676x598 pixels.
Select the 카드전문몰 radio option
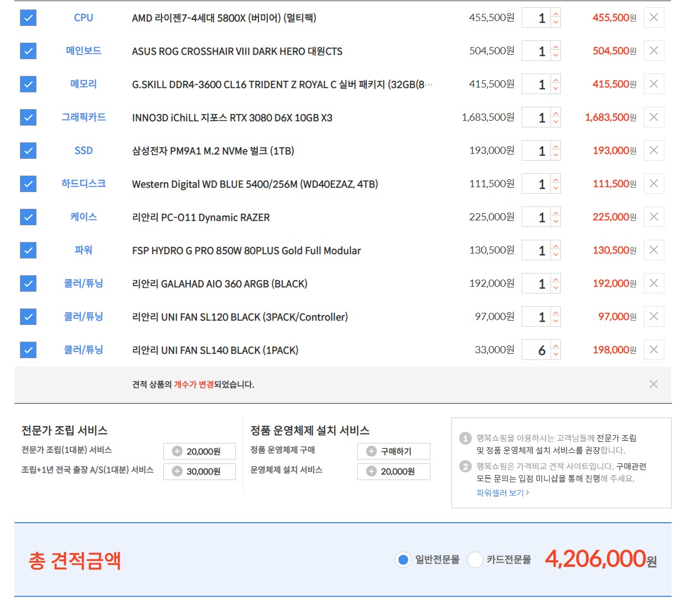pos(475,560)
